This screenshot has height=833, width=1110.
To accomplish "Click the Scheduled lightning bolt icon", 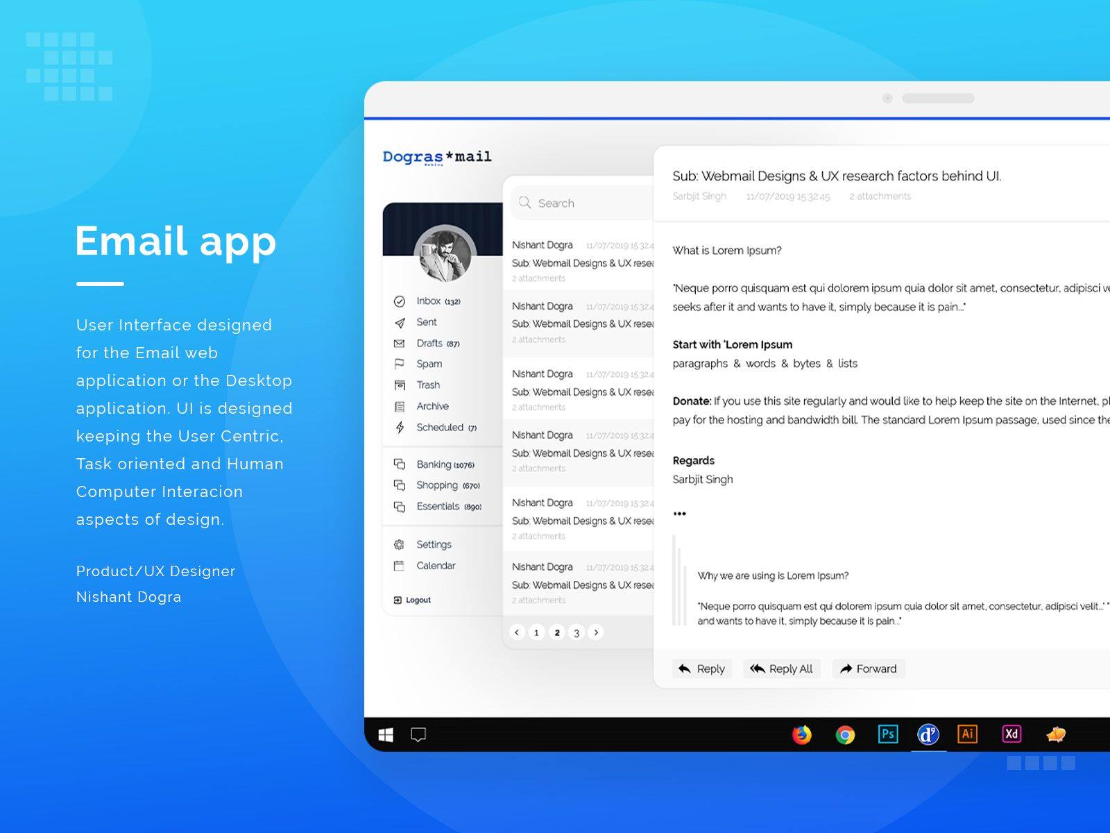I will [x=400, y=428].
